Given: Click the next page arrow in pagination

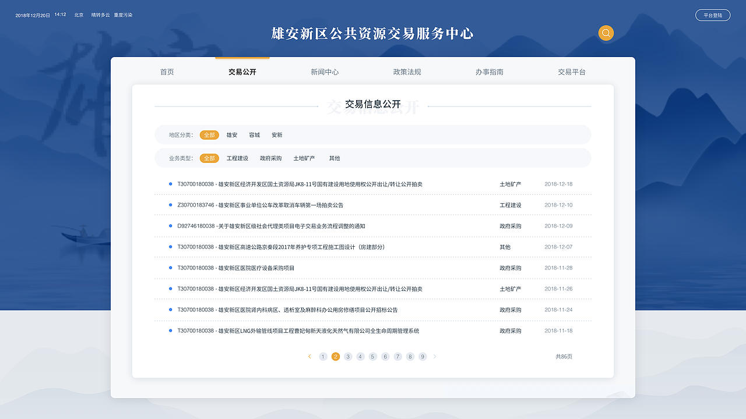Looking at the screenshot, I should click(x=435, y=356).
